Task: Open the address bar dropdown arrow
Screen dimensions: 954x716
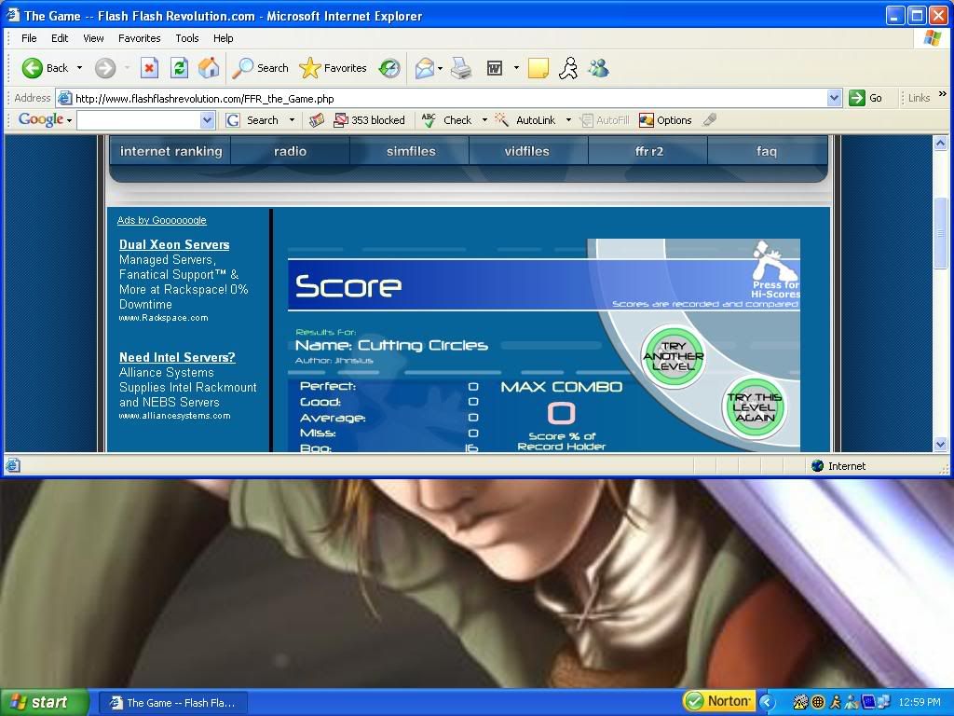Action: (x=834, y=98)
